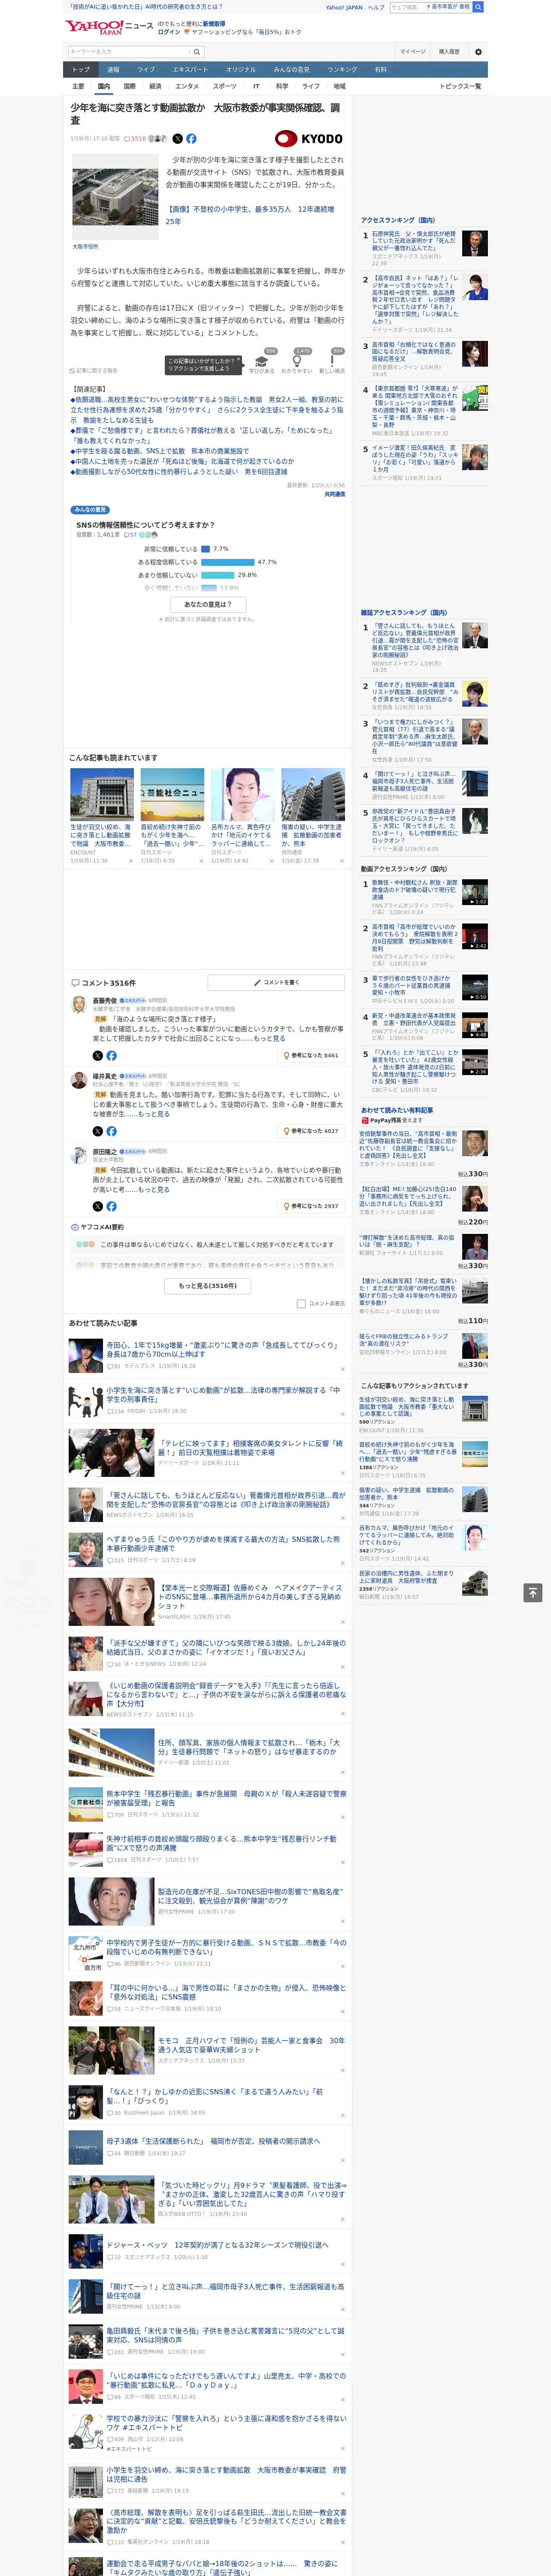This screenshot has width=551, height=2576.
Task: Open the みんなの意見 navigation tab
Action: [x=291, y=70]
